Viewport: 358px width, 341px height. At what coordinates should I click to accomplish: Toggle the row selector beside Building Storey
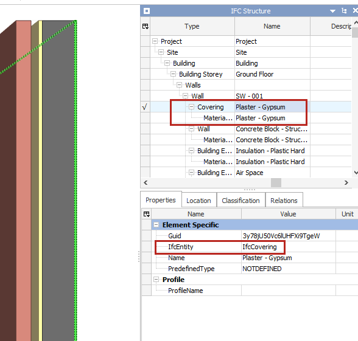[145, 74]
